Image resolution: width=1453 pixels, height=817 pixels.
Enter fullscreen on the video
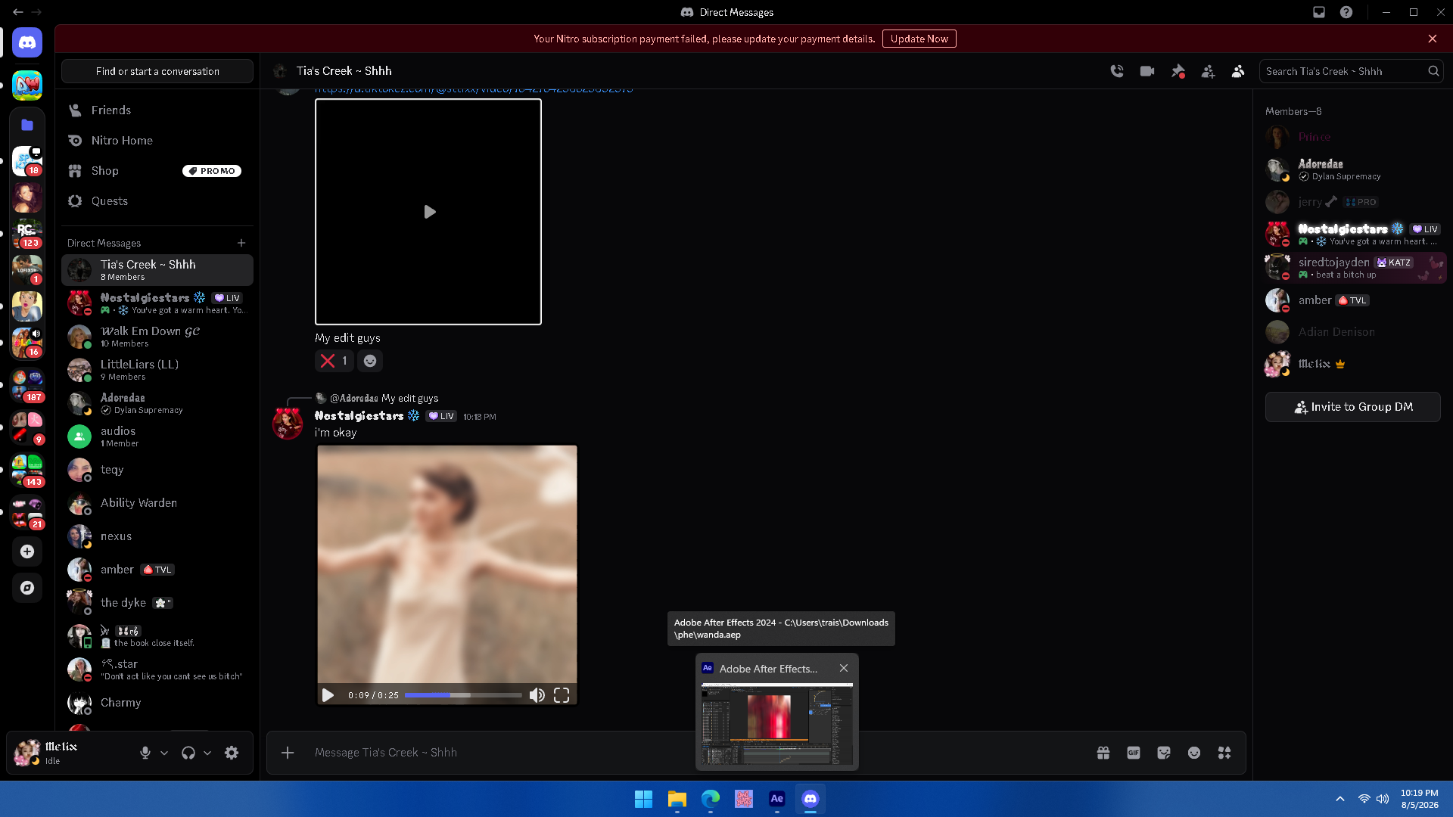[x=562, y=695]
